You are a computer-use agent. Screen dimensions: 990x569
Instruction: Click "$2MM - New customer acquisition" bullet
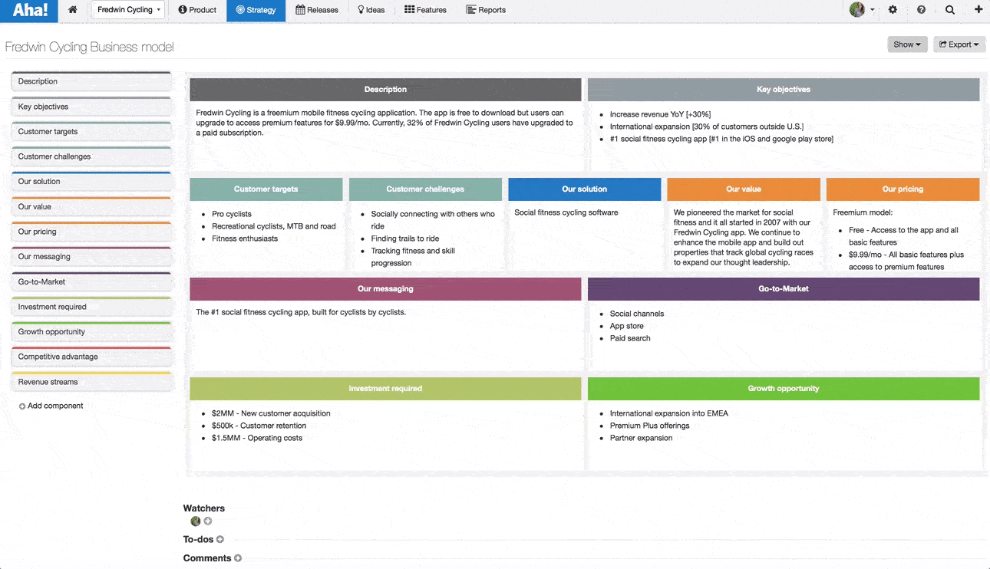(x=271, y=413)
